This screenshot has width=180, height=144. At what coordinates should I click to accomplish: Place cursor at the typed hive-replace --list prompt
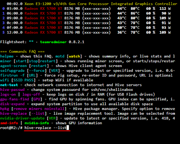pos(46,128)
